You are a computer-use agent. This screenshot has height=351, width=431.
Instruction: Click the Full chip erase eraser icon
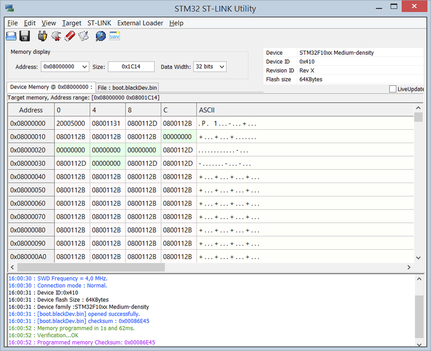[x=70, y=36]
